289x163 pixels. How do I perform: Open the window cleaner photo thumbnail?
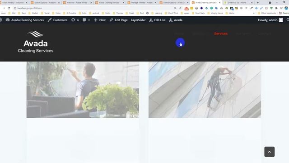point(83,90)
